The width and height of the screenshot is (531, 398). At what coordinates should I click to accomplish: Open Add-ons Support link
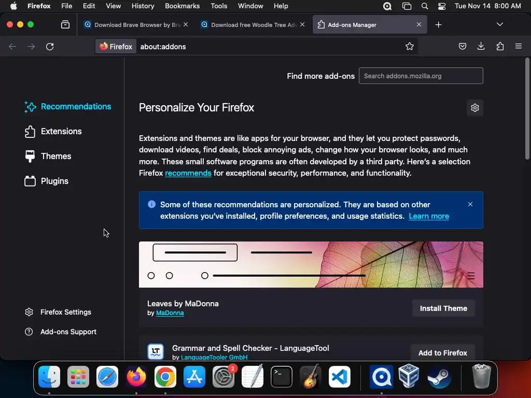point(61,332)
